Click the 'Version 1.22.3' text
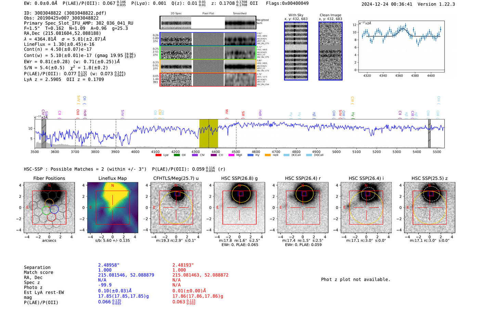 tap(437, 4)
